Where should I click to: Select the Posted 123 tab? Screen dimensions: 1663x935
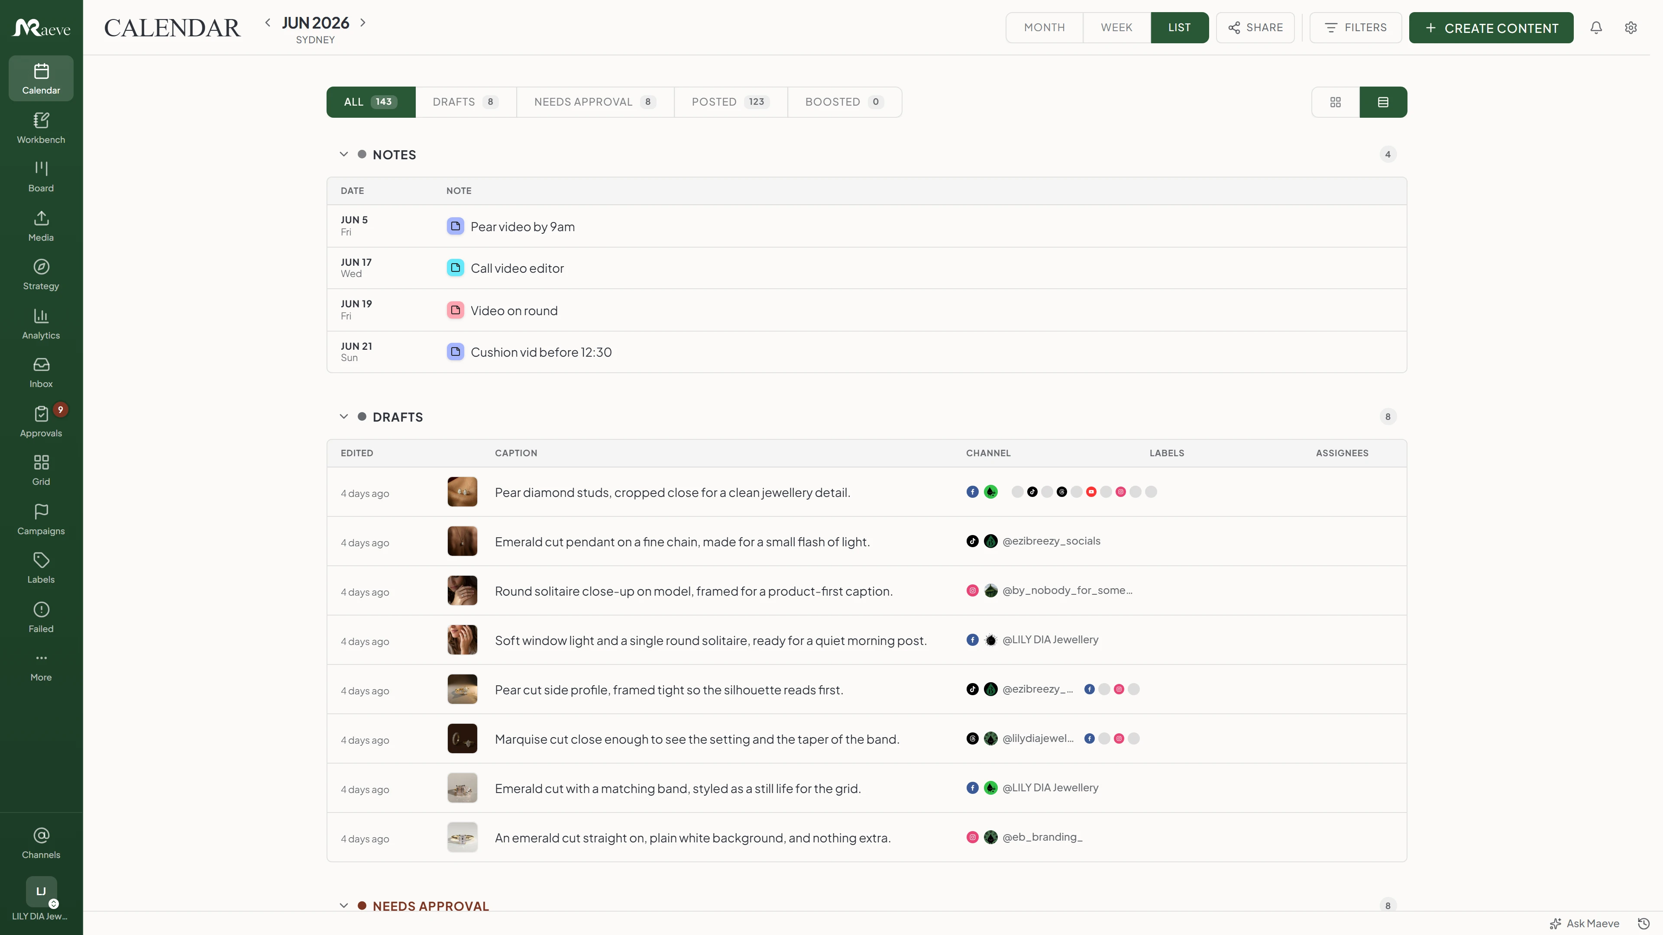(x=731, y=102)
